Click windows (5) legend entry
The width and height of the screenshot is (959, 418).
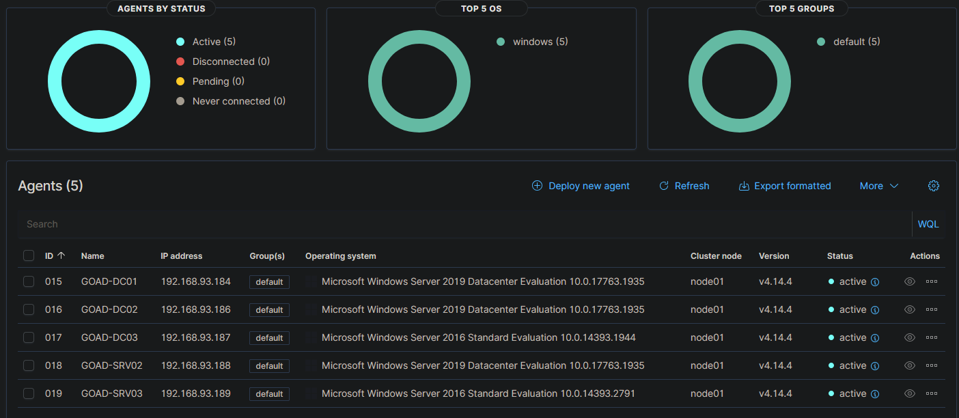(x=532, y=42)
